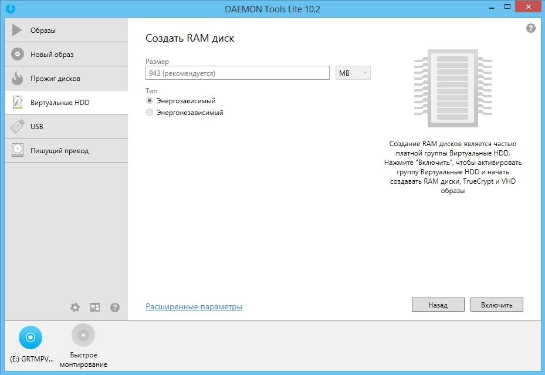545x375 pixels.
Task: Open Пишущий привод section
Action: [x=66, y=150]
